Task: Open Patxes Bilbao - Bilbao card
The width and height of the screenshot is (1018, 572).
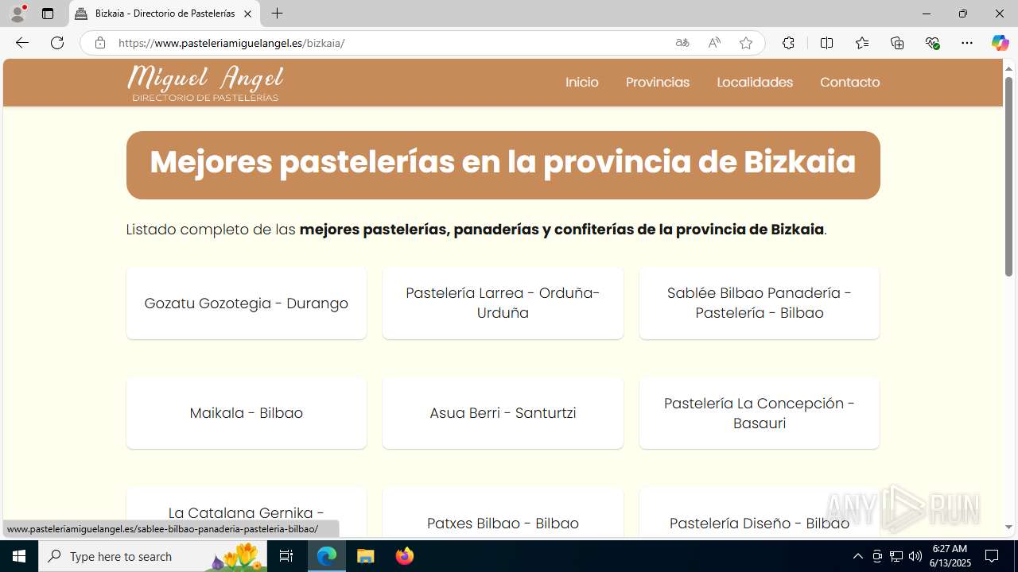Action: coord(503,512)
